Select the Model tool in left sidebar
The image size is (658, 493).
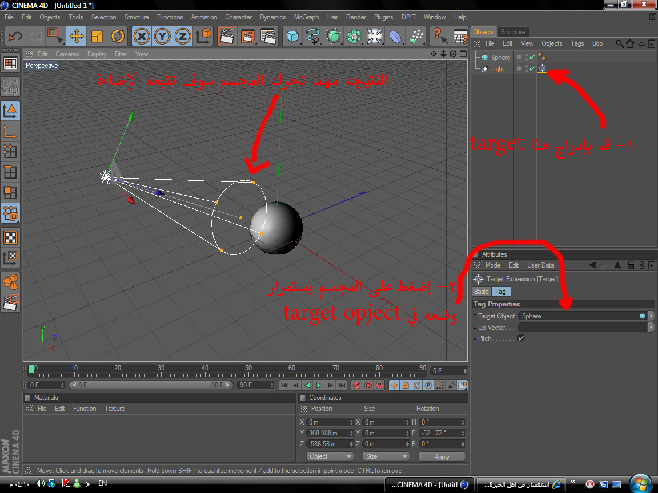pos(10,111)
